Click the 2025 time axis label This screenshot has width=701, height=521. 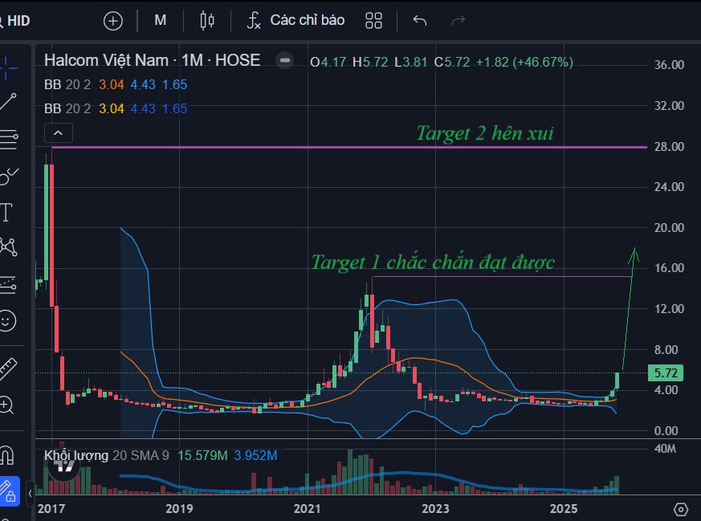(564, 508)
